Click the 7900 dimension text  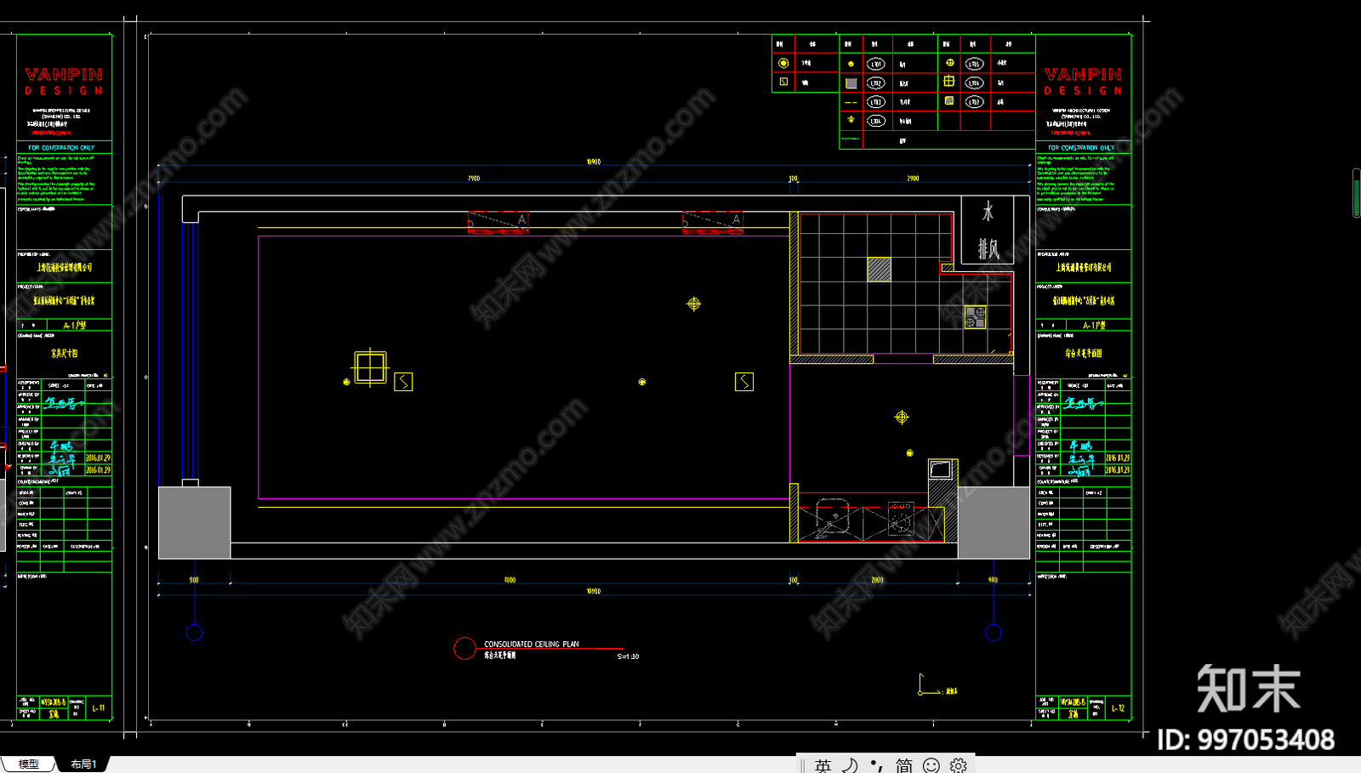474,179
